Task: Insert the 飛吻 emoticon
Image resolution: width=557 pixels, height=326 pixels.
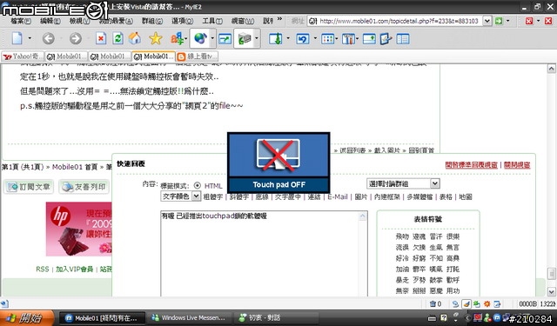Action: coord(402,236)
